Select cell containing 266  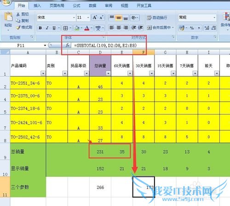click(x=100, y=187)
